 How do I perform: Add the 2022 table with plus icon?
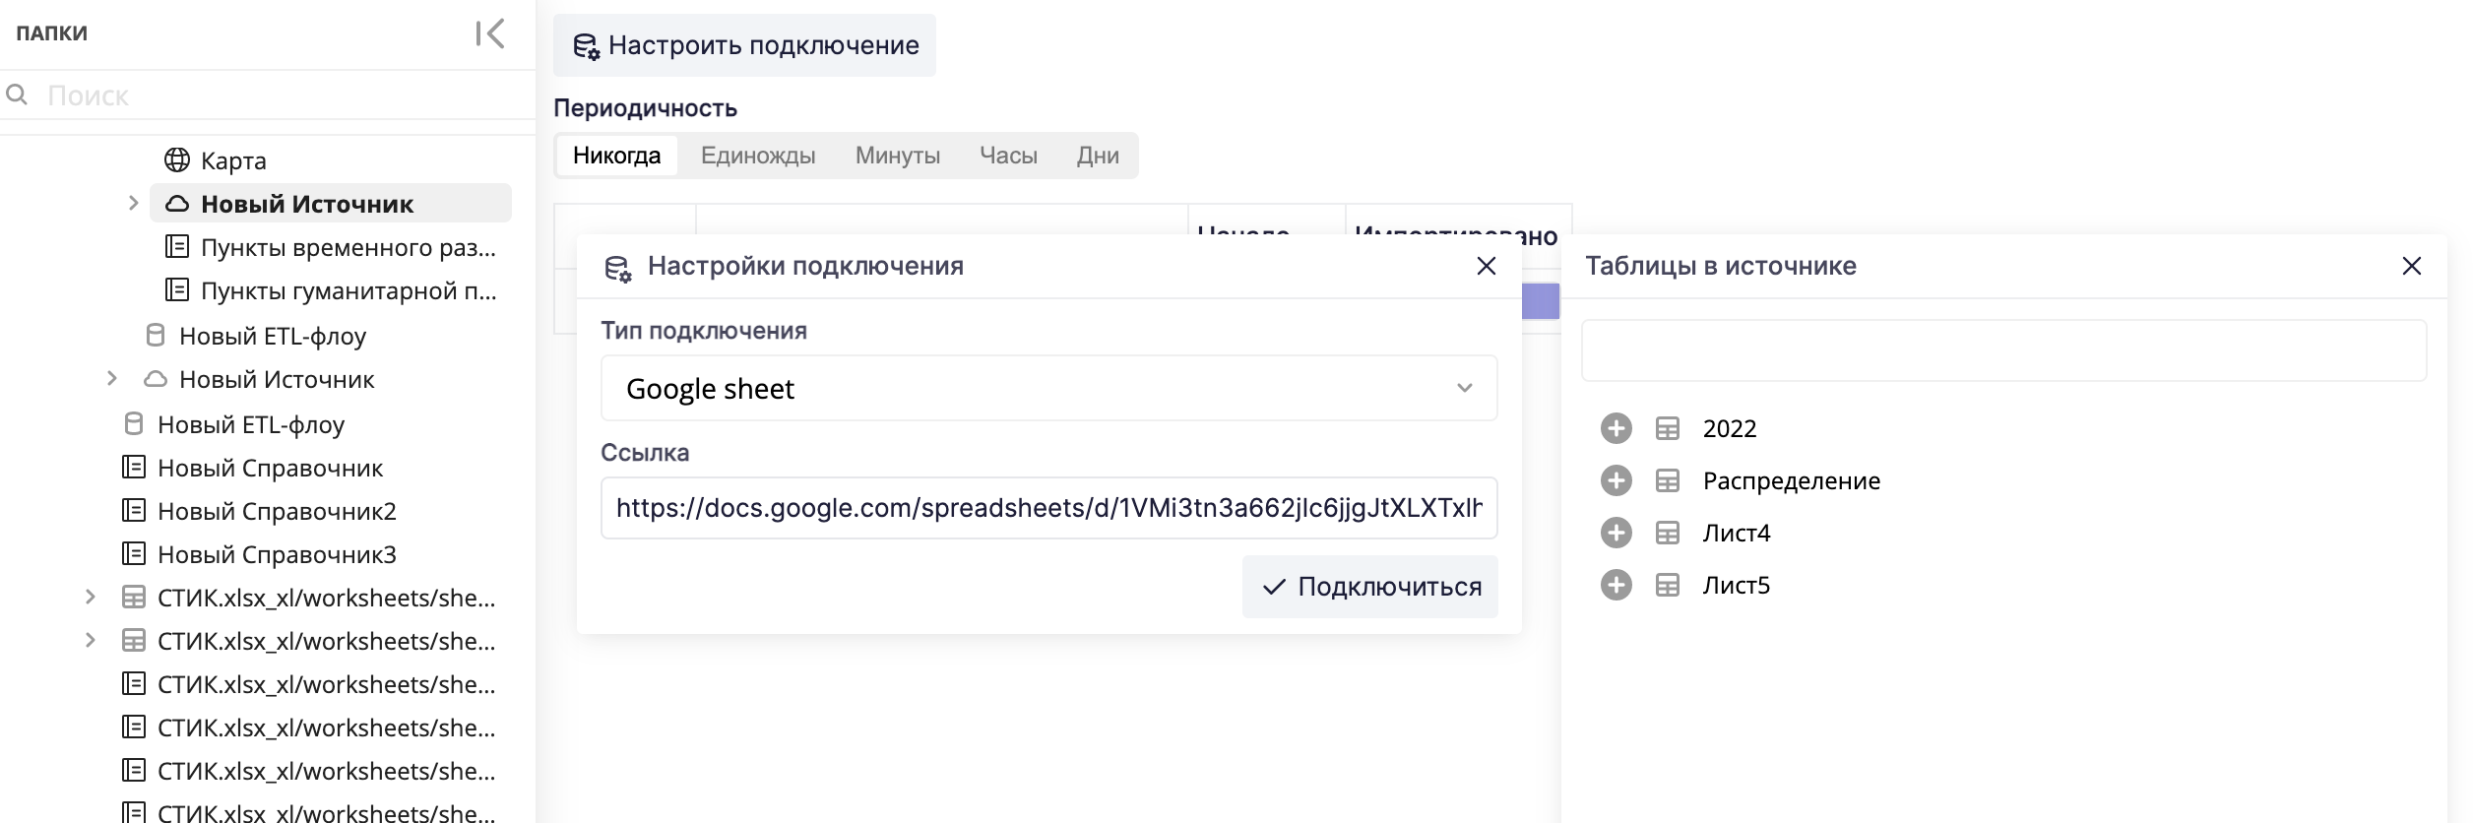pos(1616,428)
